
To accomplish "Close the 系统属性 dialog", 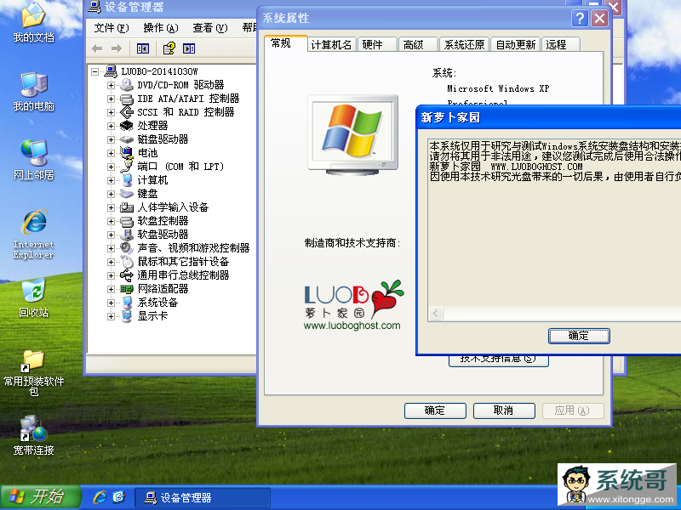I will coord(600,19).
